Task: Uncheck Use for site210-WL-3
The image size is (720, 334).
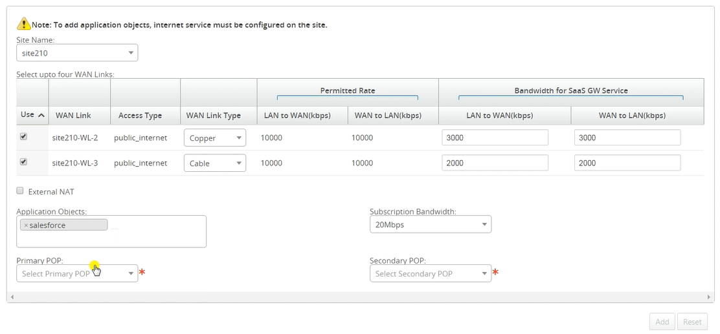Action: click(x=23, y=162)
